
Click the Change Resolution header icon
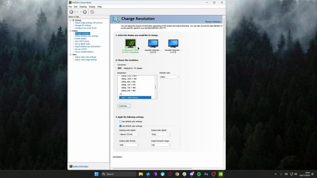coord(116,19)
